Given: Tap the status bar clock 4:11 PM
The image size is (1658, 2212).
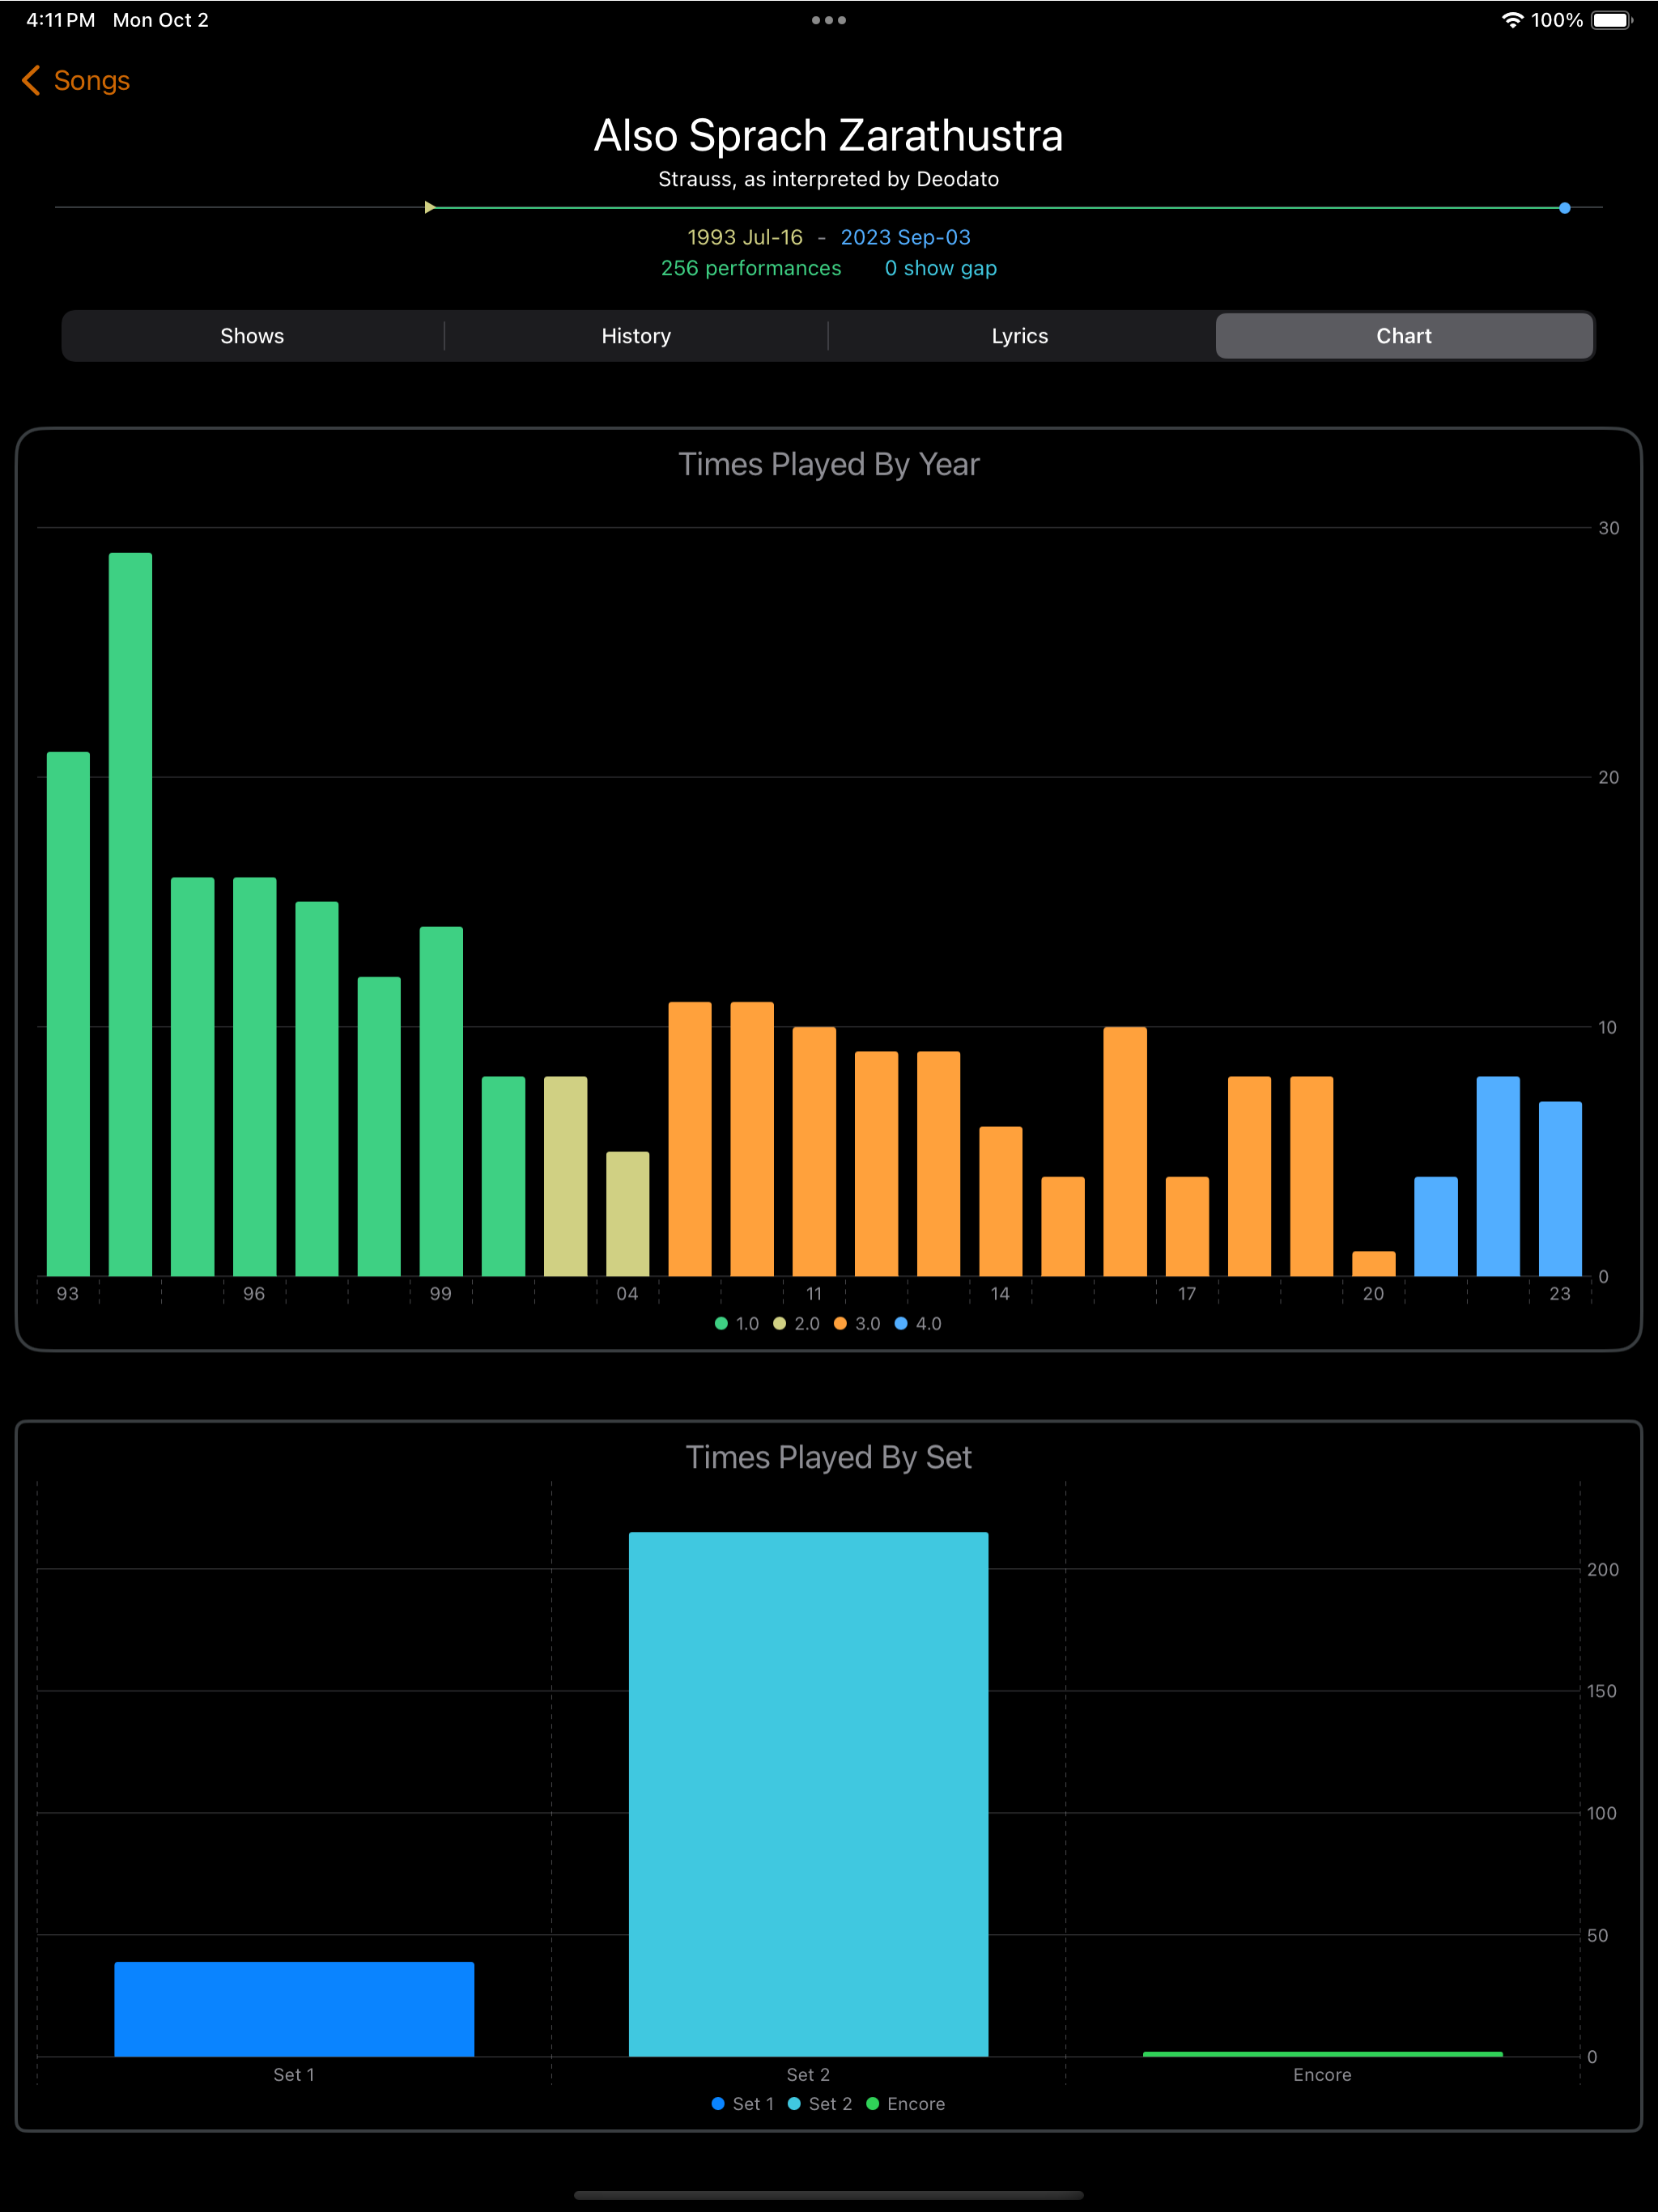Looking at the screenshot, I should pyautogui.click(x=61, y=20).
